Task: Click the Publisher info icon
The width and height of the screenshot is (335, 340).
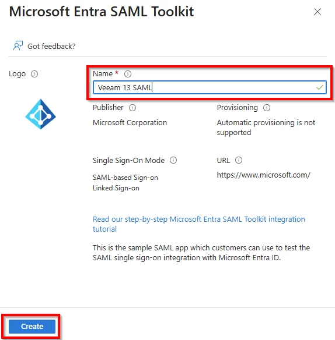Action: tap(132, 108)
